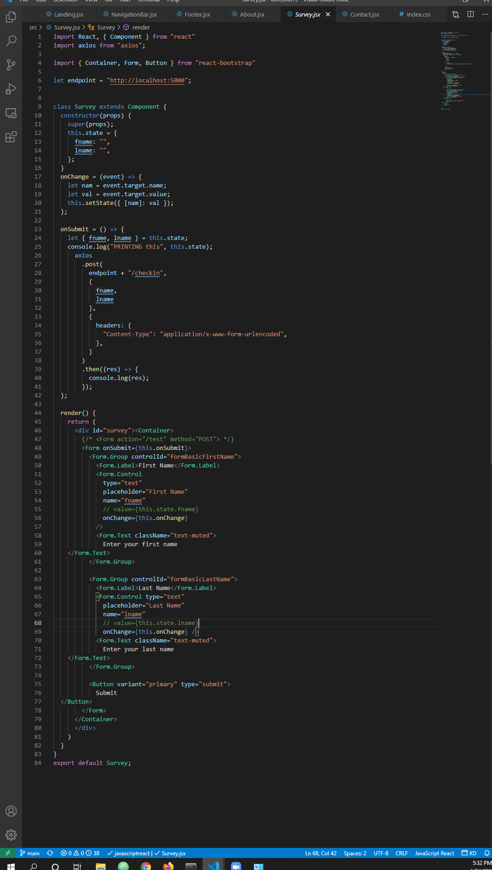The height and width of the screenshot is (870, 492).
Task: Open the Explorer view in activity bar
Action: pyautogui.click(x=11, y=17)
